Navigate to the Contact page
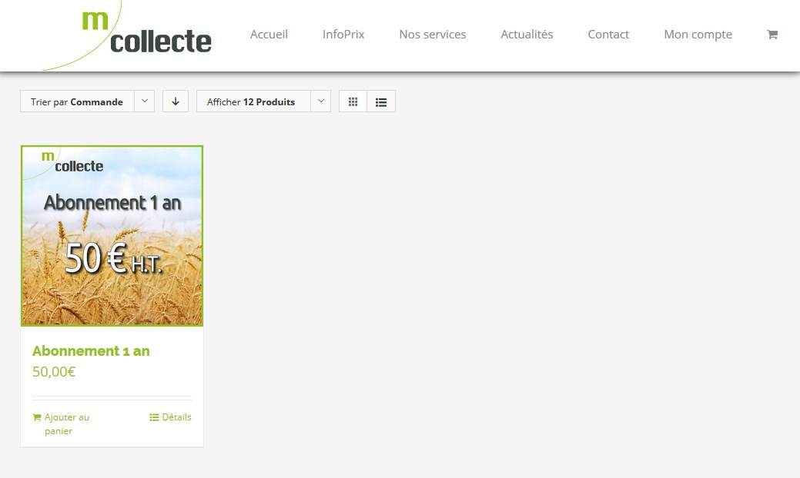Viewport: 800px width, 478px height. [x=608, y=35]
